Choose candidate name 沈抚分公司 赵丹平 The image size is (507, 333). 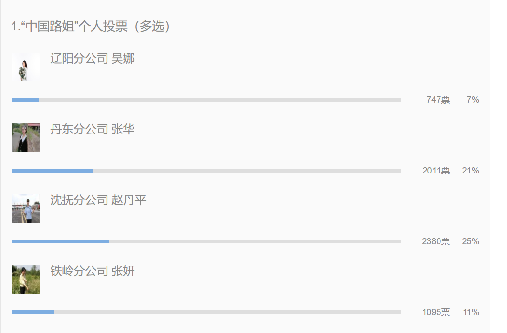pyautogui.click(x=98, y=200)
